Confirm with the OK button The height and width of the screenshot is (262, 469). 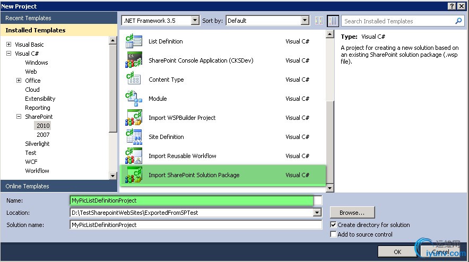(x=397, y=252)
